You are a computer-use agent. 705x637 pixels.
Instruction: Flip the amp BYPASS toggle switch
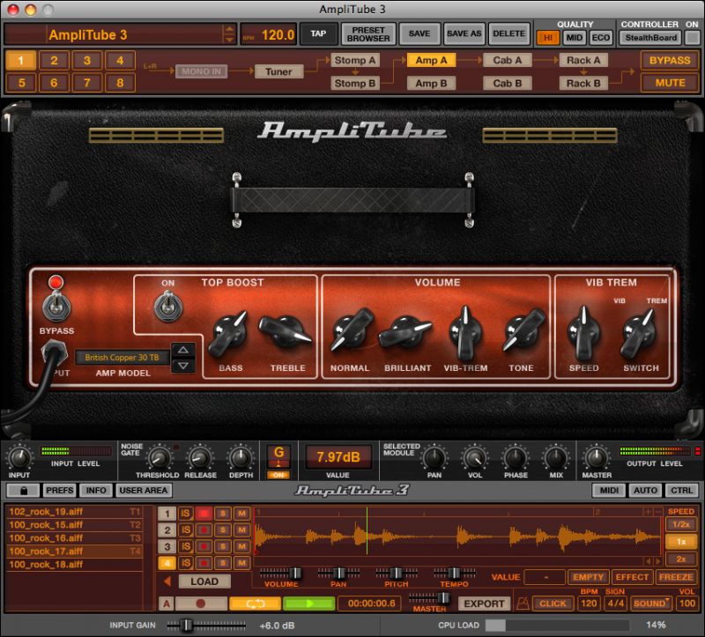(x=56, y=306)
